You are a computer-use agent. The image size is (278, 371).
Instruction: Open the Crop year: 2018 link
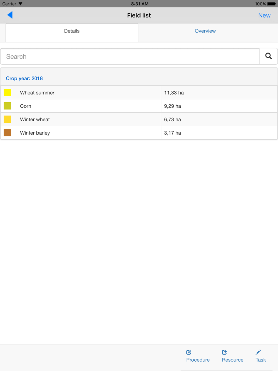point(24,78)
